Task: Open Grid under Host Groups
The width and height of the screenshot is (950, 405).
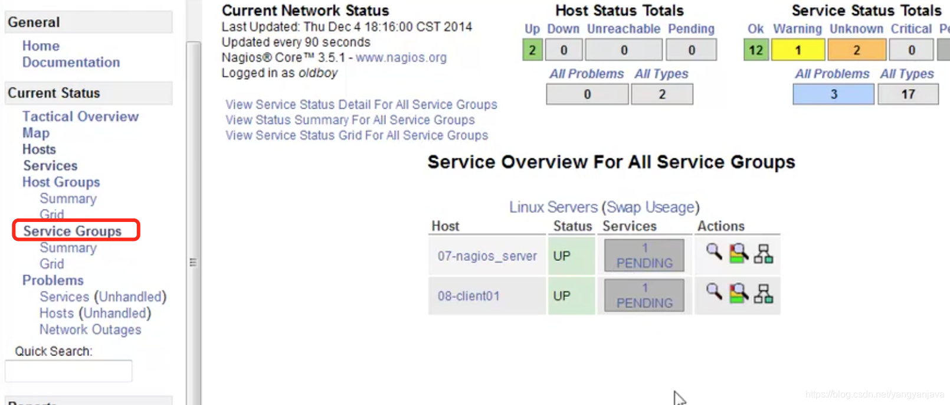Action: (52, 214)
